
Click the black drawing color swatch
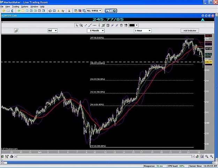pyautogui.click(x=132, y=25)
